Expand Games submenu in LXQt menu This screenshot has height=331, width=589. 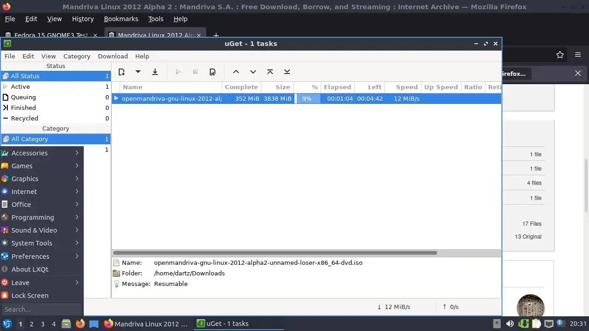[x=42, y=166]
